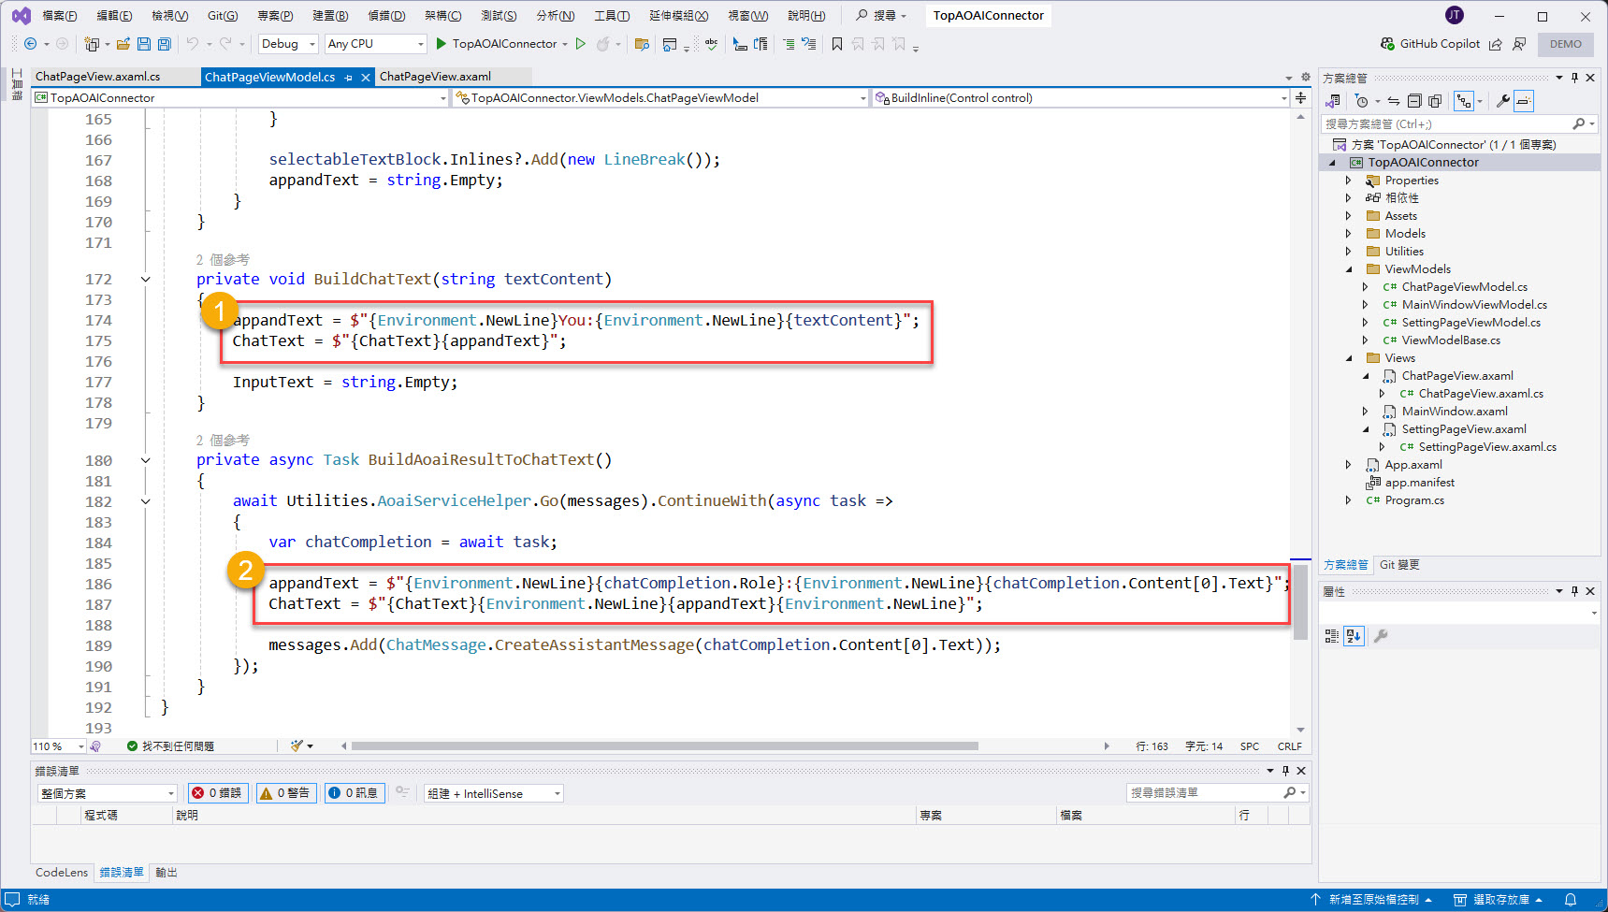1608x912 pixels.
Task: Click 選取存放庫 in status bar
Action: (1499, 900)
